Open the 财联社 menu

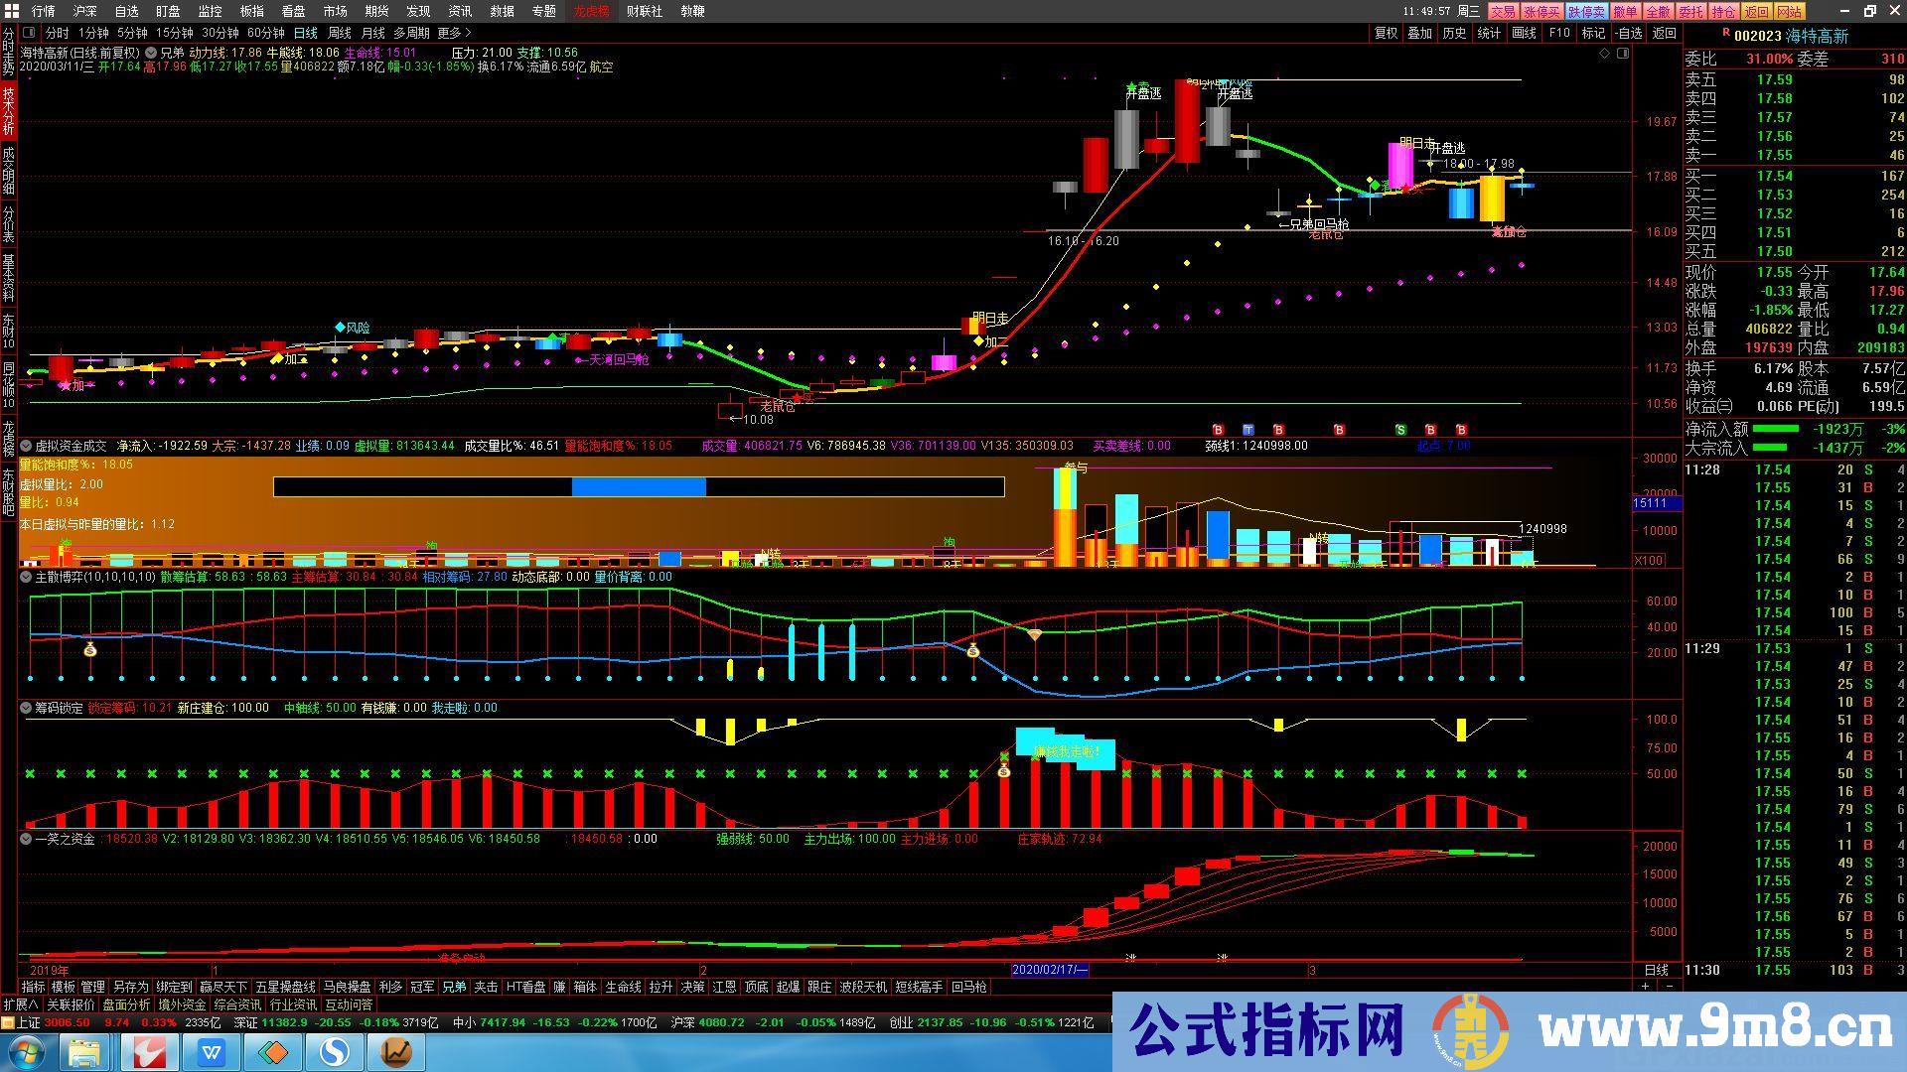pos(644,11)
